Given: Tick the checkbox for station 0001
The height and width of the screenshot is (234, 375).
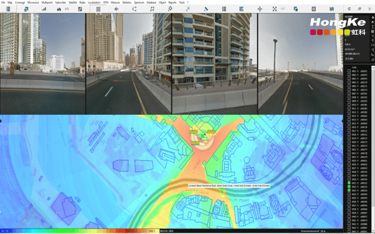Looking at the screenshot, I should 349,71.
